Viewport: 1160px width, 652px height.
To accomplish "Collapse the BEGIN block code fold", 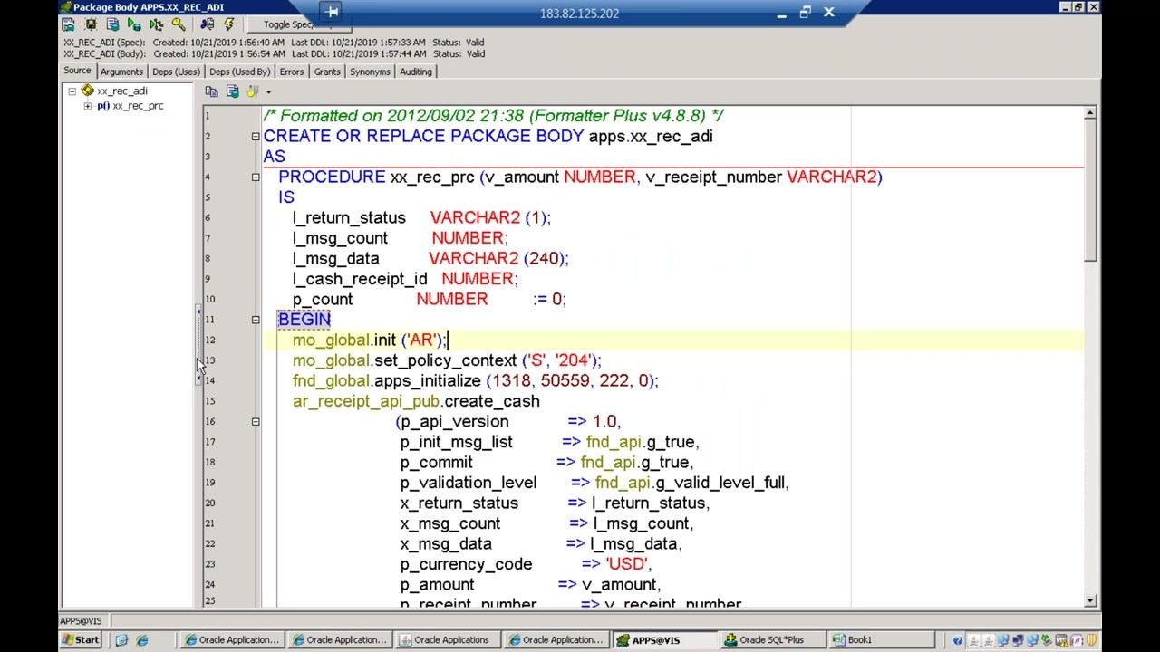I will point(256,320).
